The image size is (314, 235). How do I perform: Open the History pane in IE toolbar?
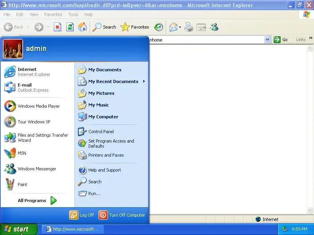[159, 27]
